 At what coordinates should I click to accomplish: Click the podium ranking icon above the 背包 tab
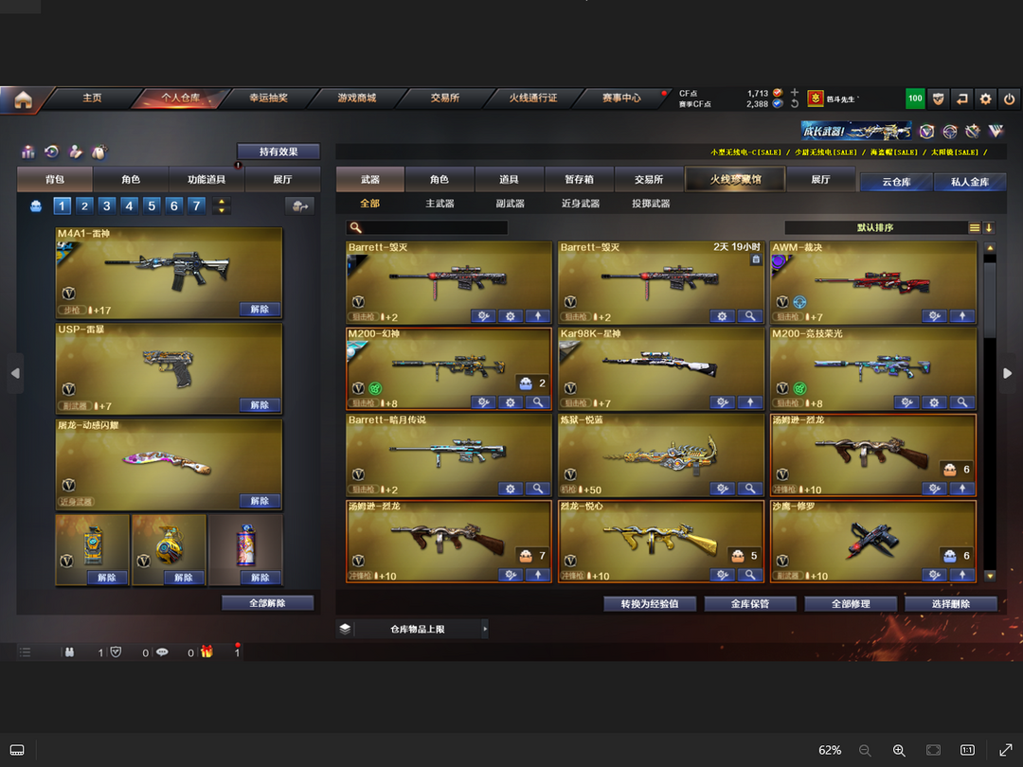[x=28, y=152]
